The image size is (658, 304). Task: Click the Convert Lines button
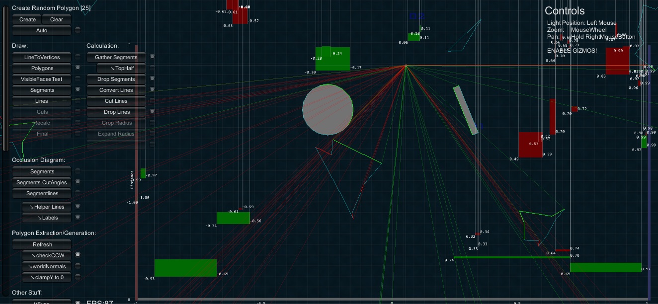116,90
